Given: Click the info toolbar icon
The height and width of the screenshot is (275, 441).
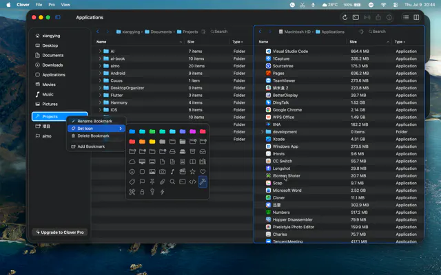Looking at the screenshot, I should tap(389, 17).
